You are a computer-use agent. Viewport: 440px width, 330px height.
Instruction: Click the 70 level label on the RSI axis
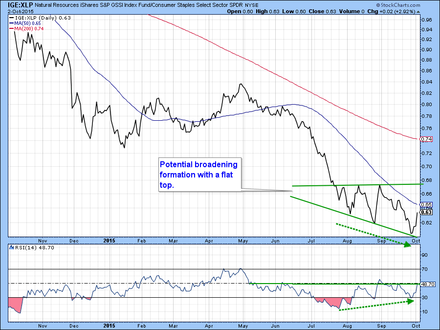click(x=424, y=269)
